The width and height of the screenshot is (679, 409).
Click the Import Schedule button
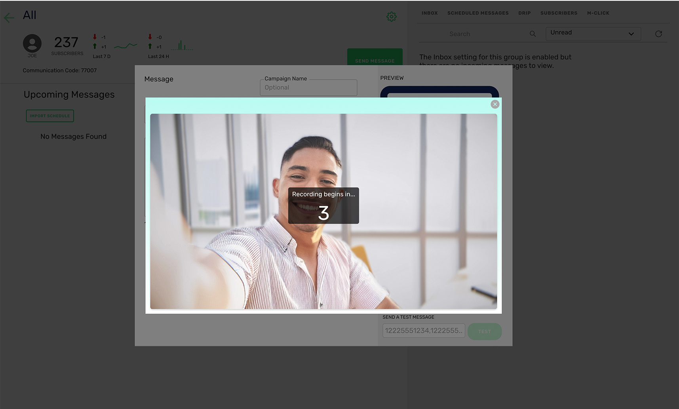tap(50, 116)
